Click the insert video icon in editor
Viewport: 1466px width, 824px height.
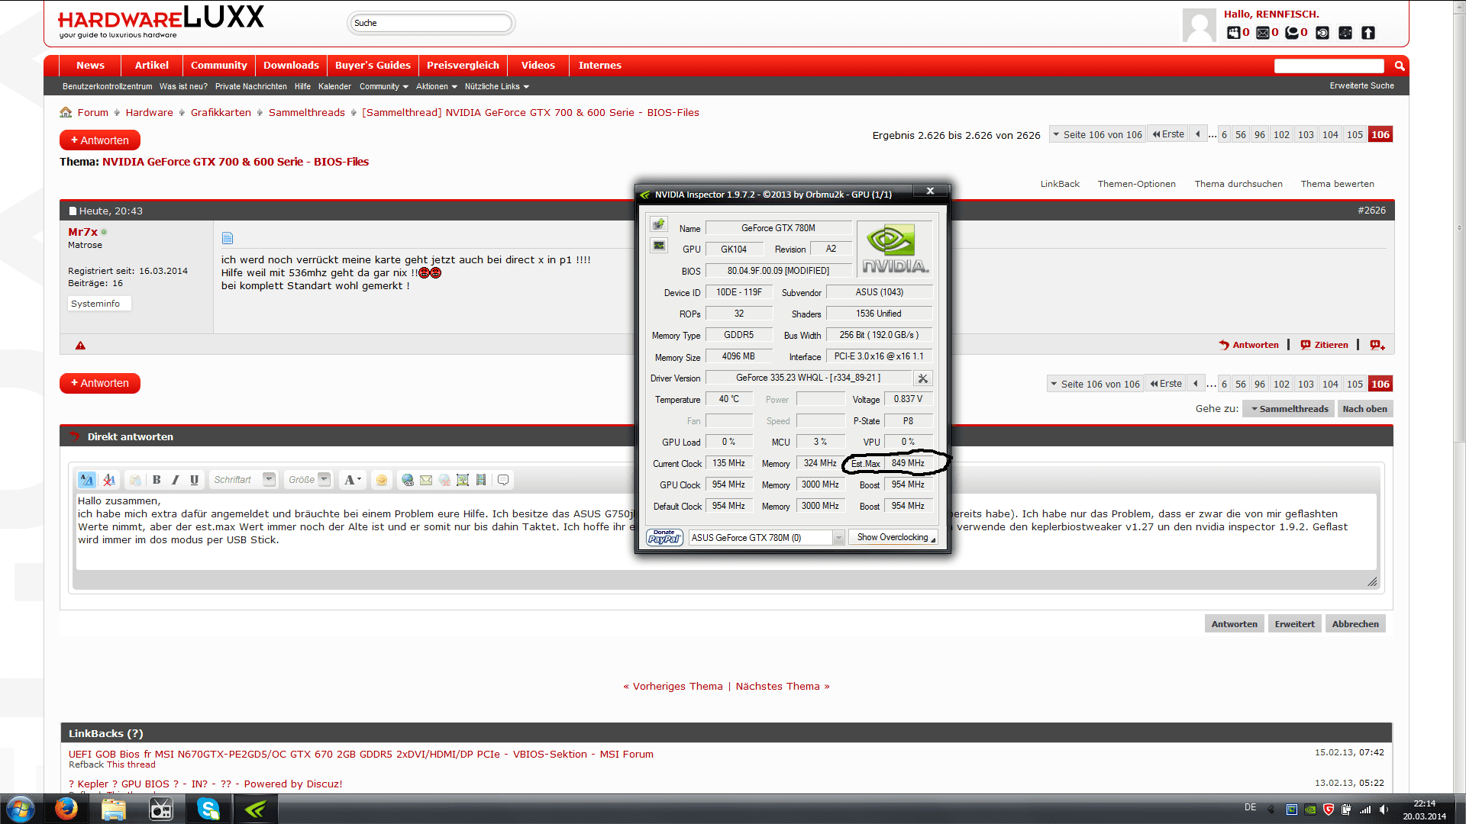pos(481,480)
